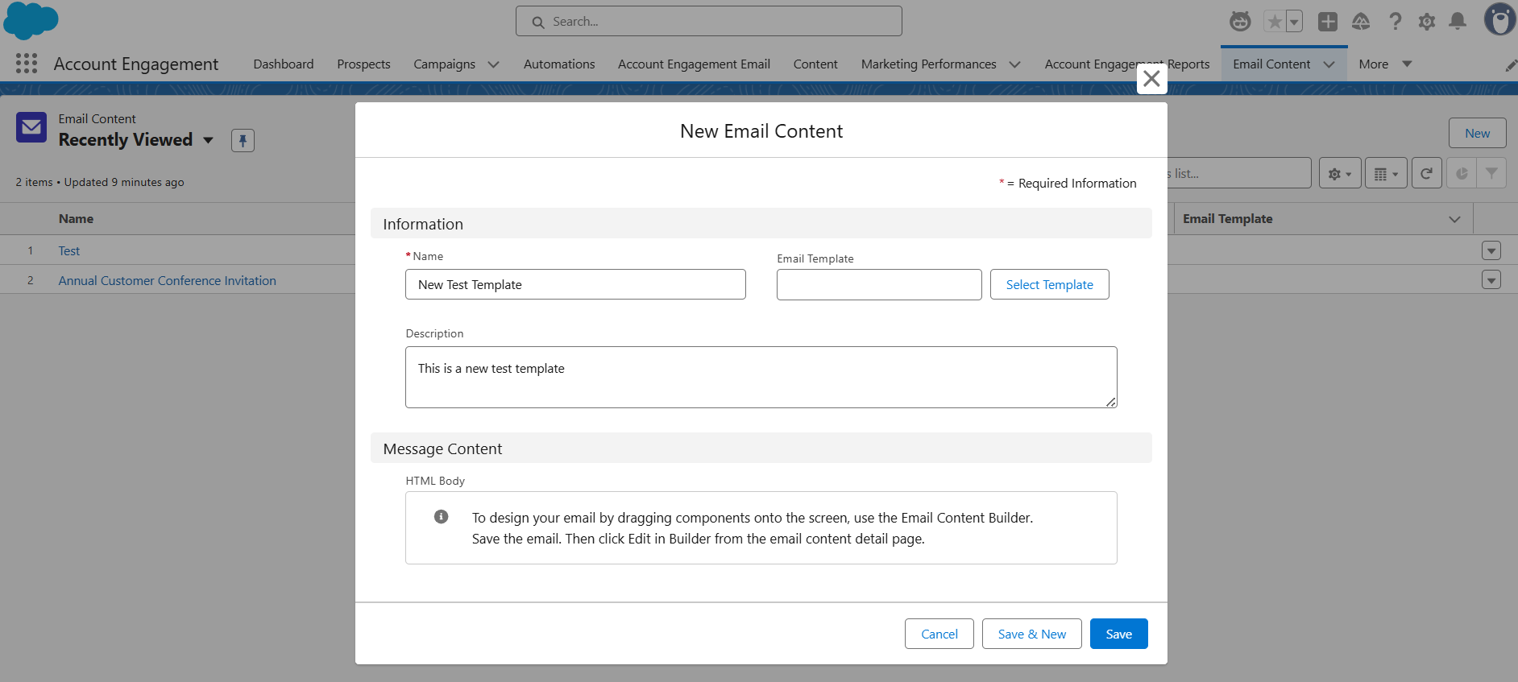Click the Help question mark icon
The image size is (1518, 682).
point(1395,22)
